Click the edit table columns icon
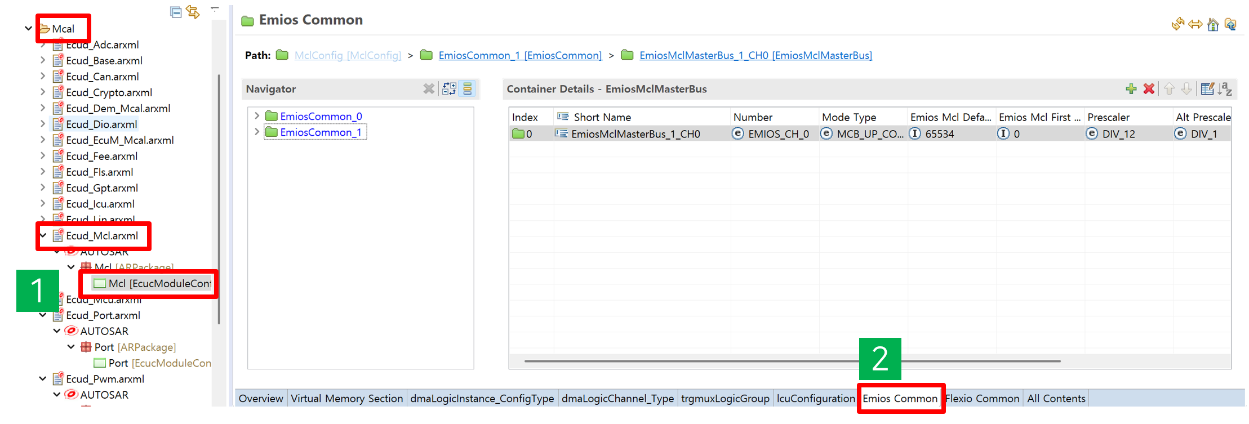This screenshot has height=424, width=1249. (1207, 89)
